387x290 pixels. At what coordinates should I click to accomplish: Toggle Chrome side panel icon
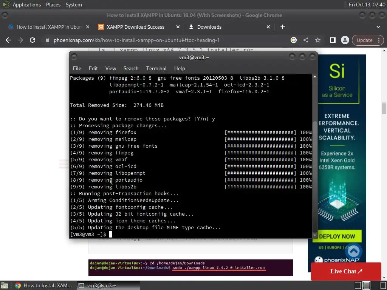pos(333,40)
